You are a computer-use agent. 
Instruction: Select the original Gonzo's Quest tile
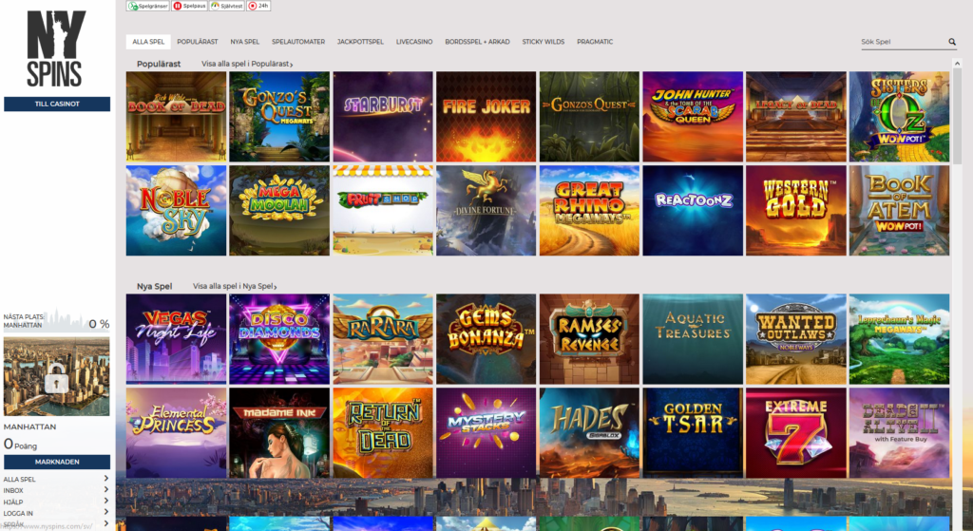[589, 117]
